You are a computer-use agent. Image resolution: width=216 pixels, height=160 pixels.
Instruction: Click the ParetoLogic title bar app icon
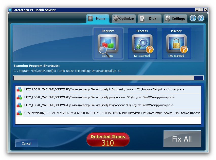pyautogui.click(x=10, y=10)
